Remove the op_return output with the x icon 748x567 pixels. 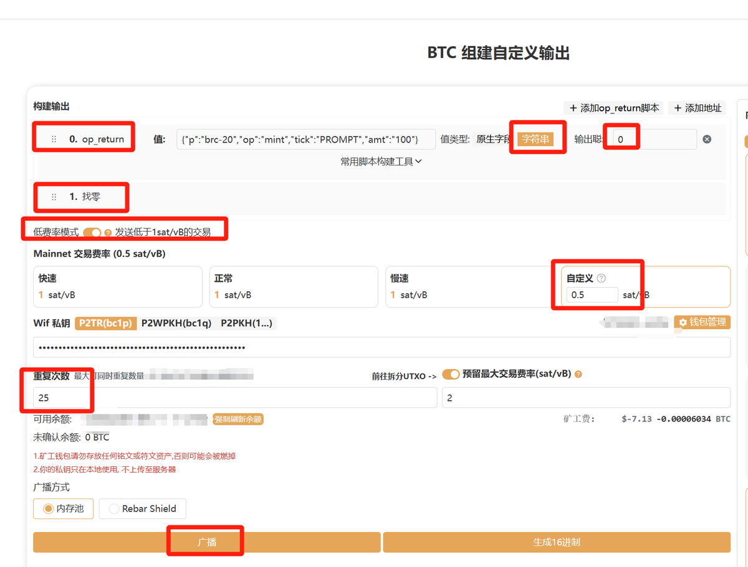tap(707, 139)
